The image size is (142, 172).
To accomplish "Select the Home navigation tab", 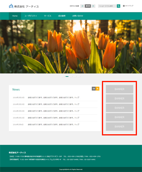I will [15, 16].
